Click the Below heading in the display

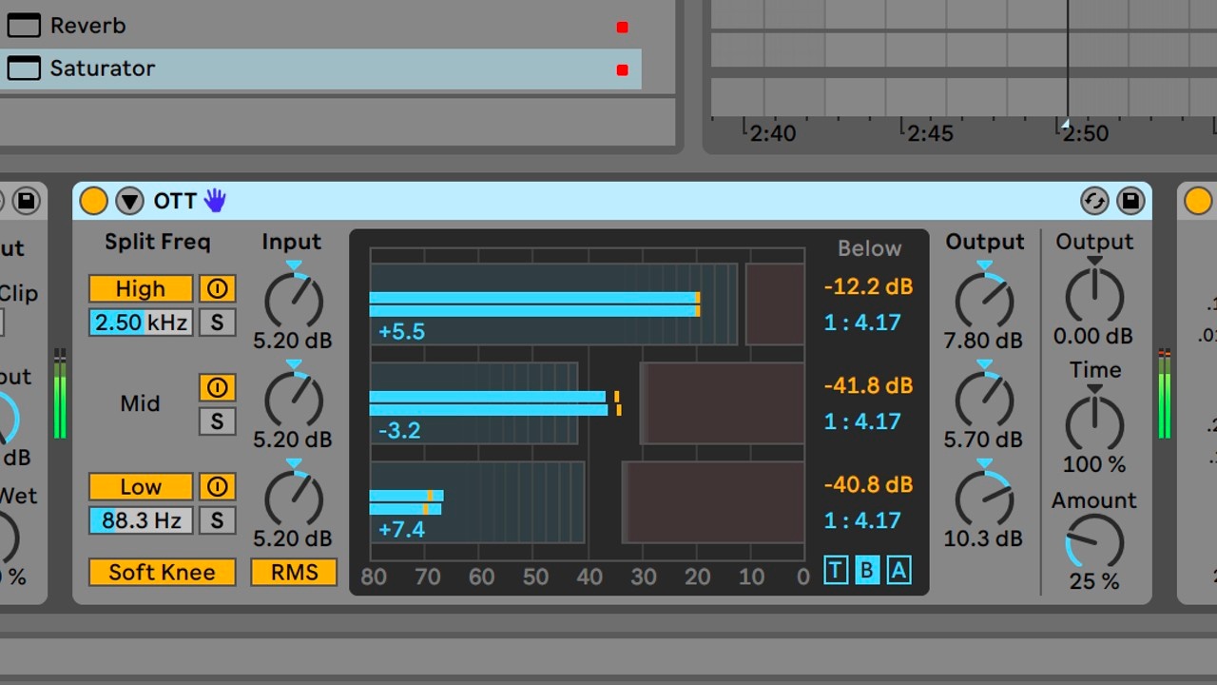869,248
